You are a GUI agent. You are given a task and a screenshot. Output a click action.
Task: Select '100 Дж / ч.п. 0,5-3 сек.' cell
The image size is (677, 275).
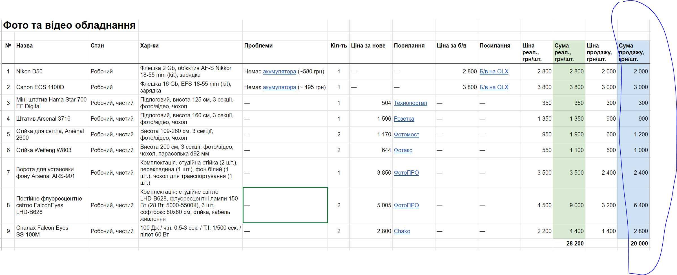[191, 231]
